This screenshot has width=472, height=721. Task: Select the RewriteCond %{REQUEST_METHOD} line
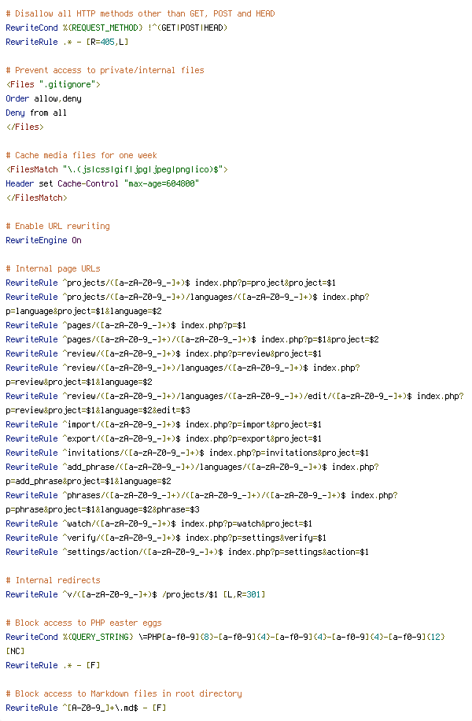(116, 28)
